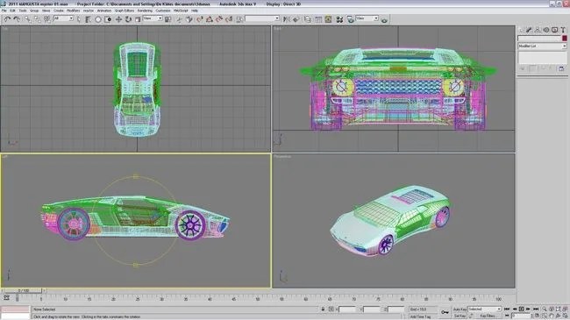Viewport: 570px width, 320px height.
Task: Open the Tools menu
Action: tap(23, 11)
